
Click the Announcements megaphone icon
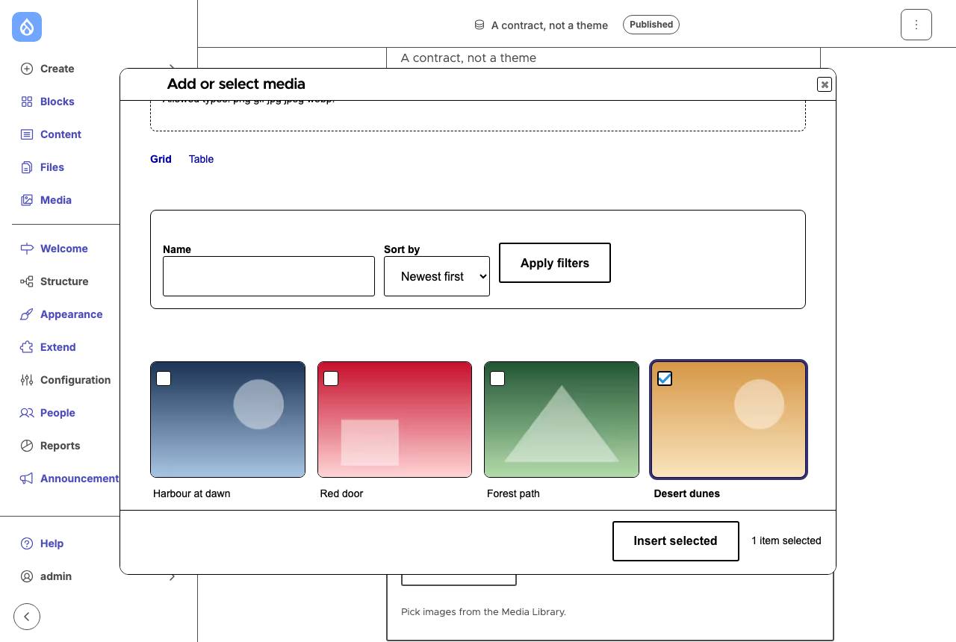(27, 479)
